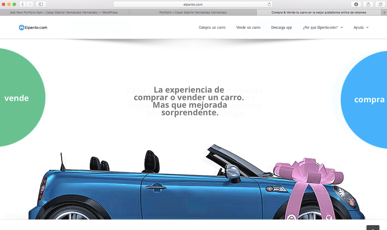Enter full screen using the green button
The height and width of the screenshot is (230, 387).
coord(14,4)
